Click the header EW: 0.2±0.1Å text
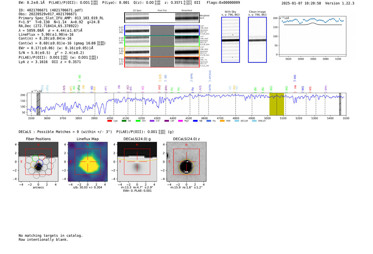 coord(32,3)
